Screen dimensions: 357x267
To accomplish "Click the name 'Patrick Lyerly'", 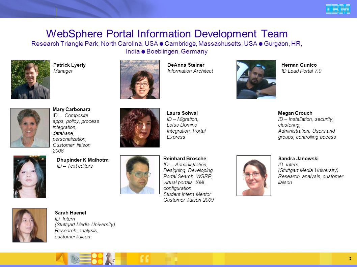I will click(70, 65).
